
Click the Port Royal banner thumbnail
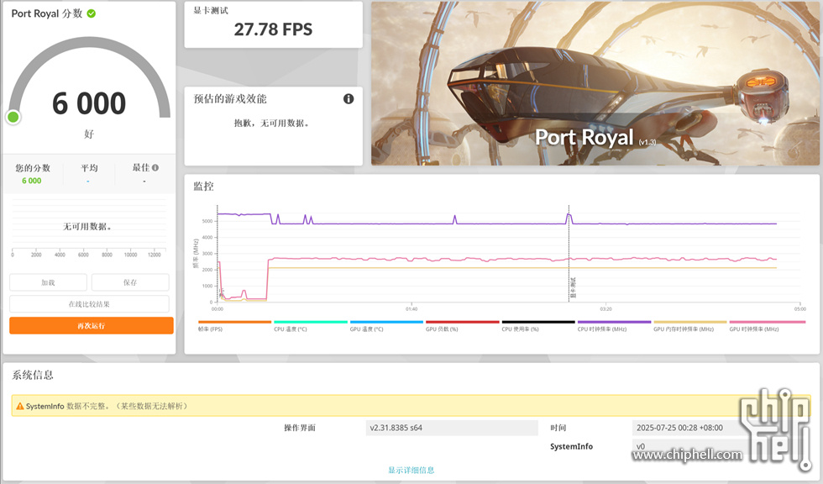pos(595,83)
